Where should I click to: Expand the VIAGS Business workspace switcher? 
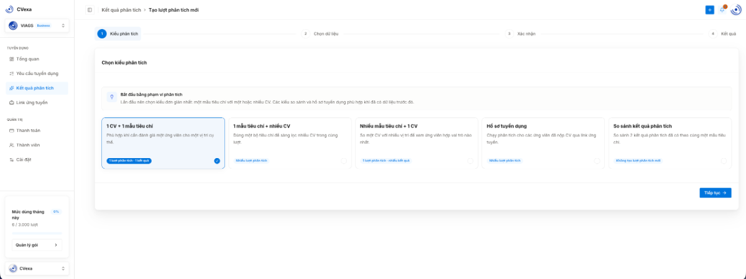37,25
